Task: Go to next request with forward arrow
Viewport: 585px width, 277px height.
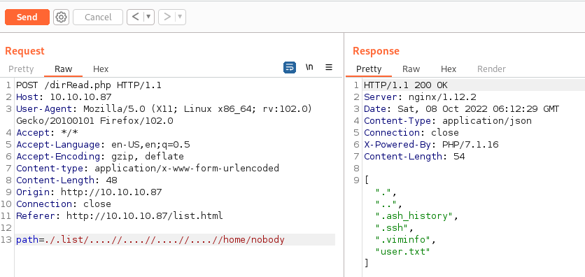Action: tap(167, 17)
